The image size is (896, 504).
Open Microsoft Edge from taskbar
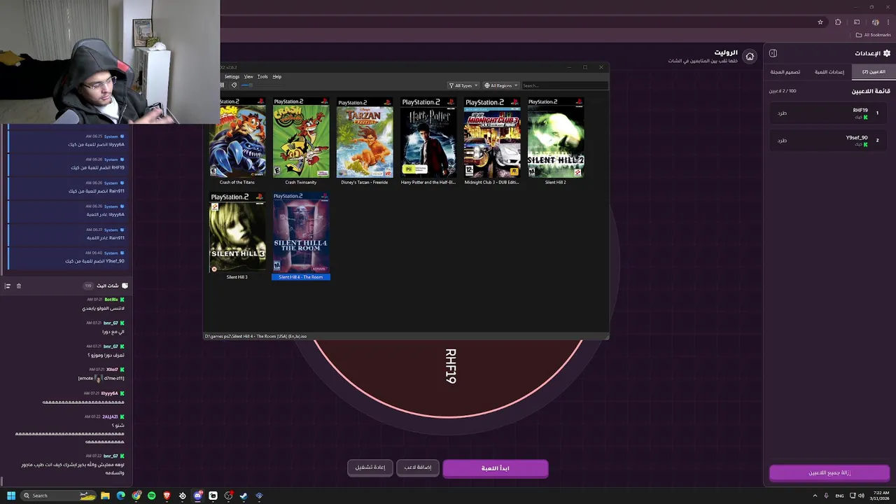pyautogui.click(x=120, y=496)
